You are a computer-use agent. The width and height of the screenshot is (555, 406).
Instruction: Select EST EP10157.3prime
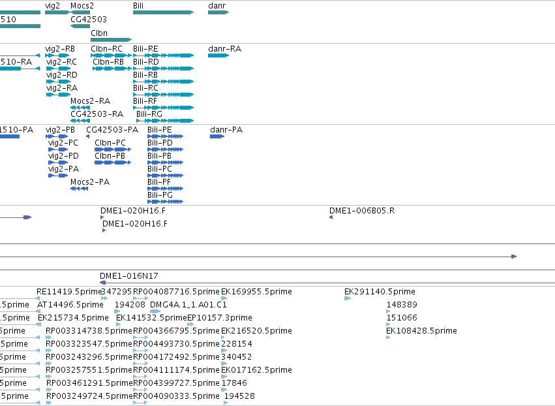tap(219, 318)
